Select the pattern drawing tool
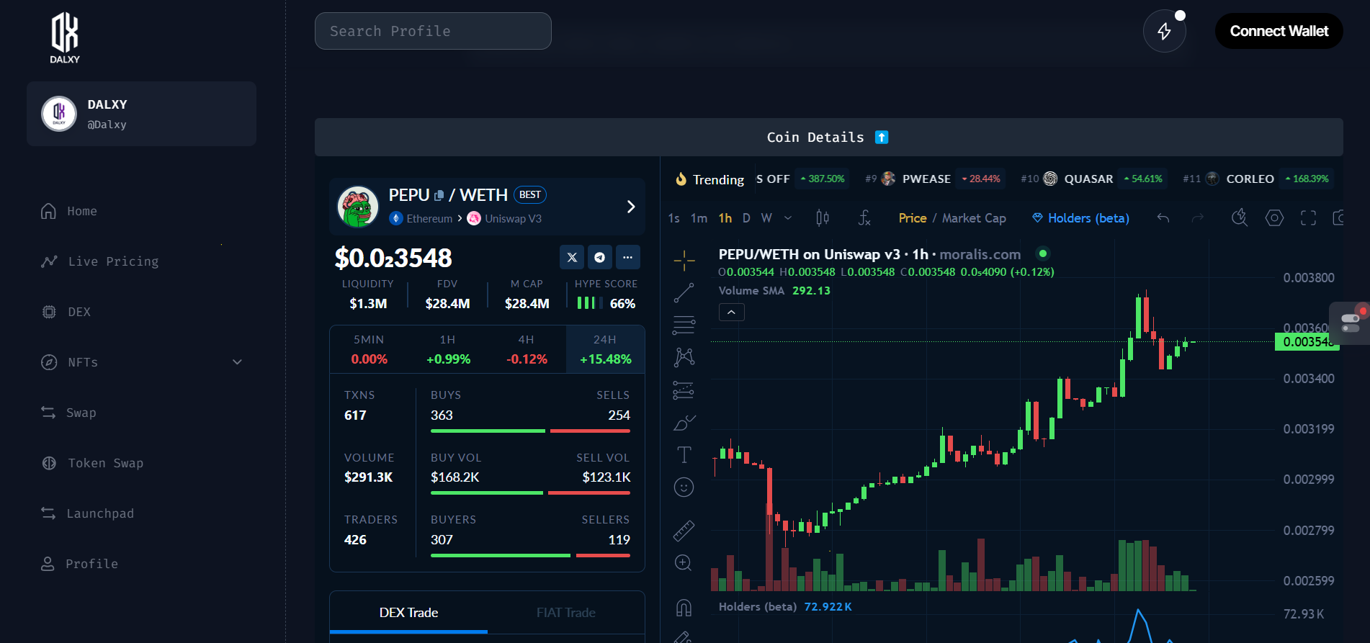This screenshot has height=643, width=1370. point(684,357)
